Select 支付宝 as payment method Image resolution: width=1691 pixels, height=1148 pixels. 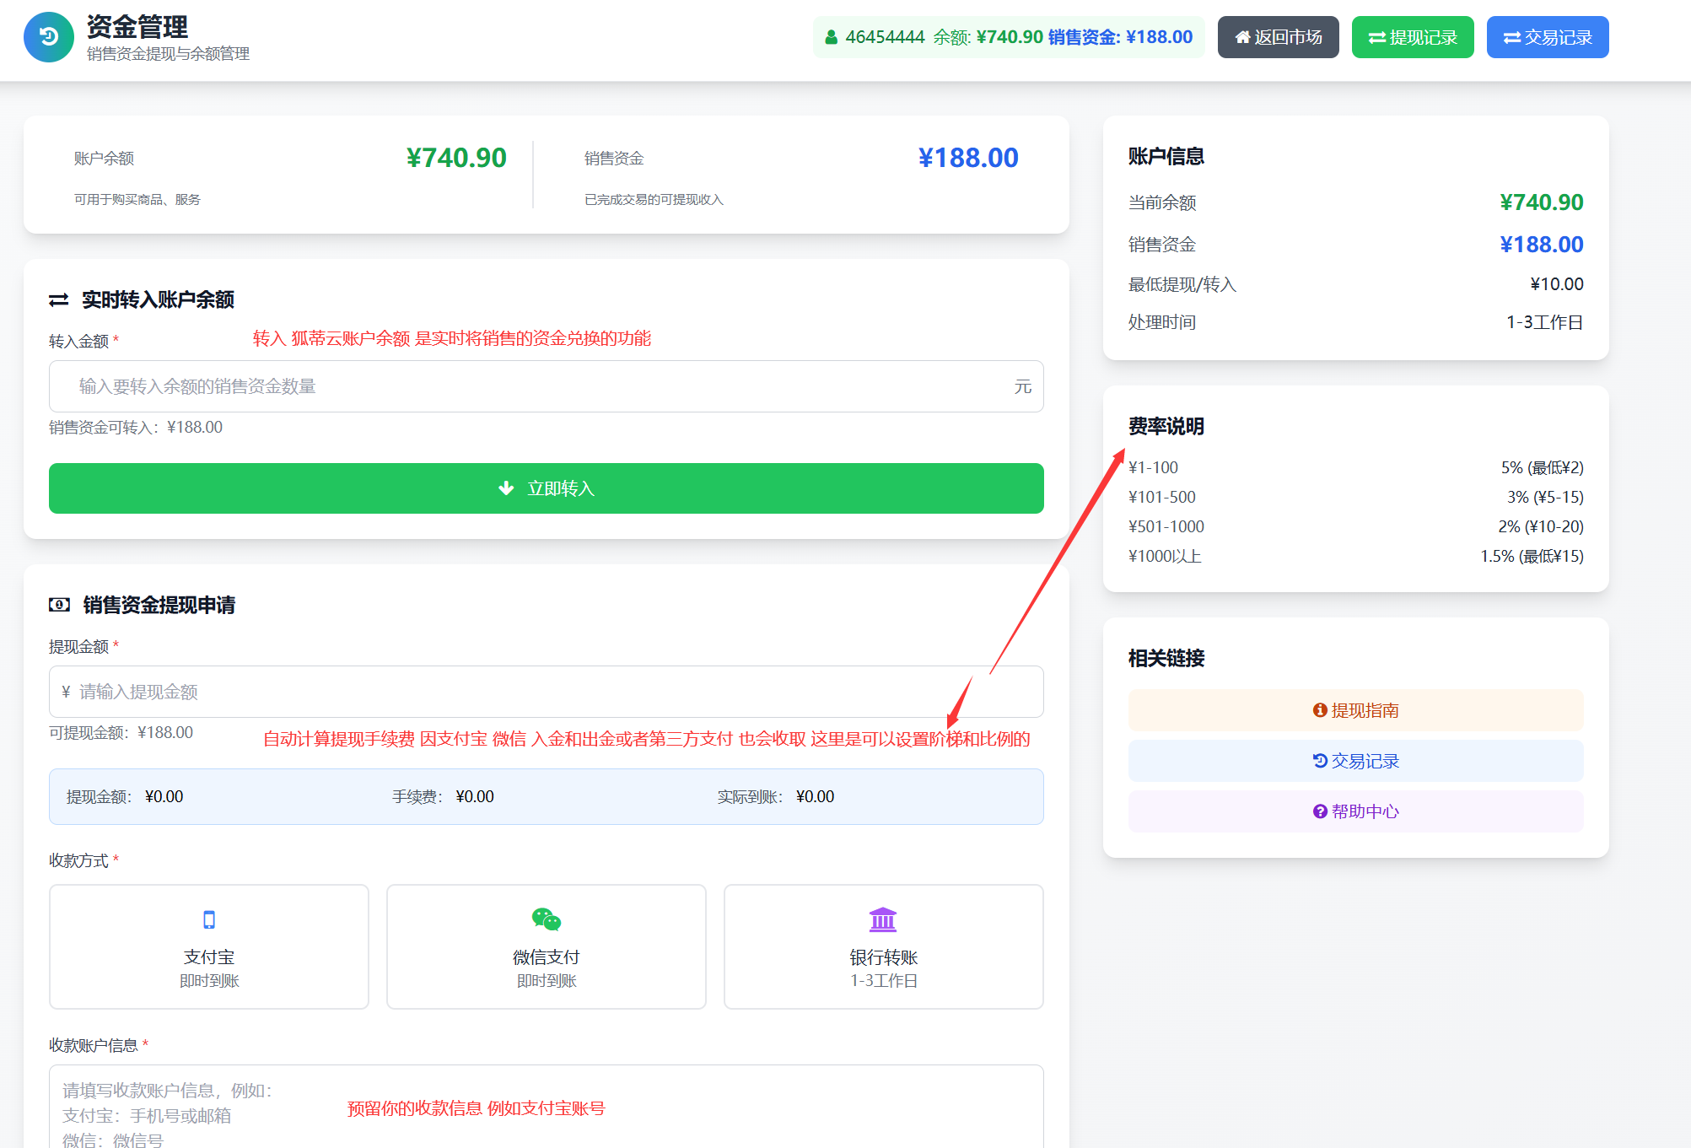(x=209, y=946)
